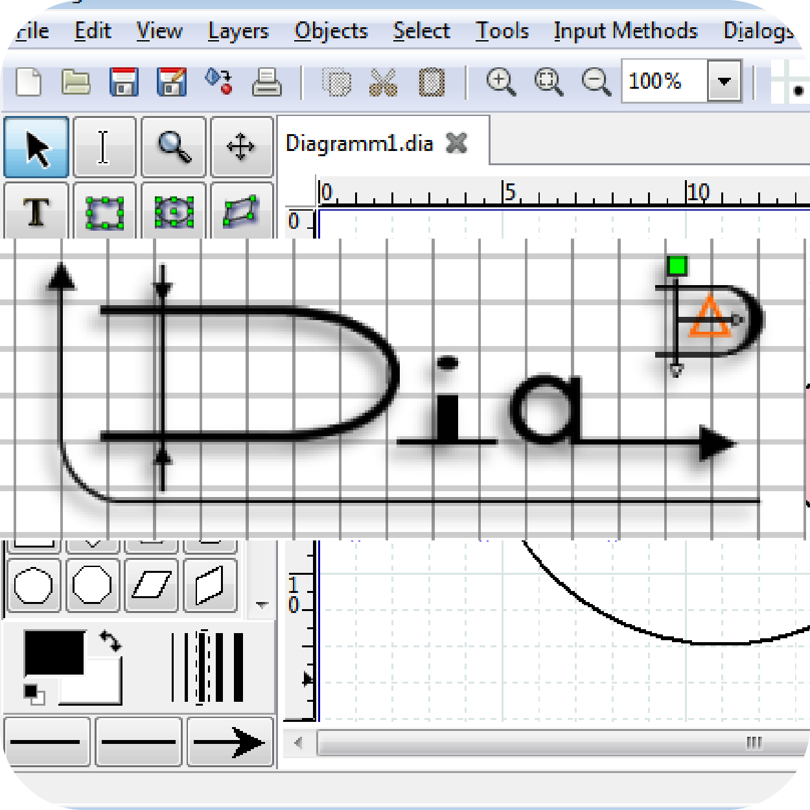This screenshot has width=810, height=810.
Task: Close the Diagramm1.dia tab
Action: [x=457, y=143]
